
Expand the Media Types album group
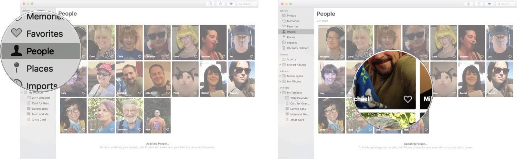tap(280, 76)
